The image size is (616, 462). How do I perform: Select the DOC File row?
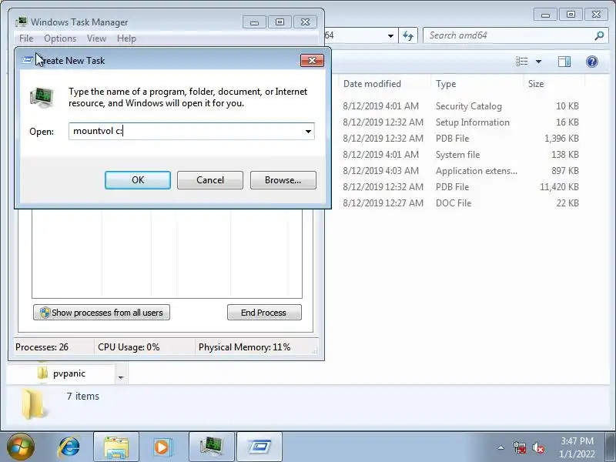point(460,203)
